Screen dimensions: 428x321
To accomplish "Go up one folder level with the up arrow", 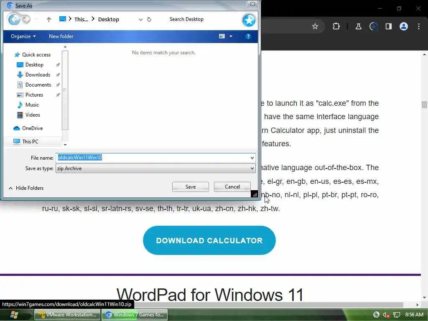I will tap(49, 19).
